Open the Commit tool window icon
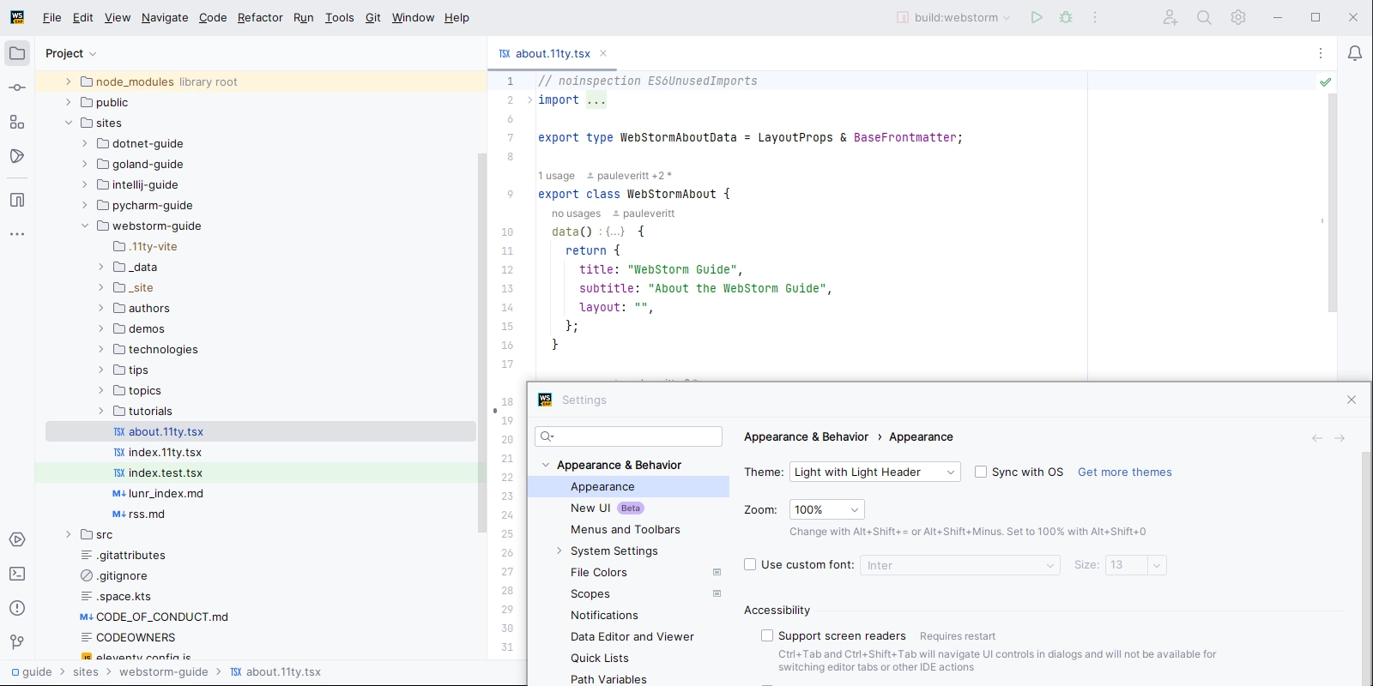Screen dimensions: 1373x686 tap(17, 87)
